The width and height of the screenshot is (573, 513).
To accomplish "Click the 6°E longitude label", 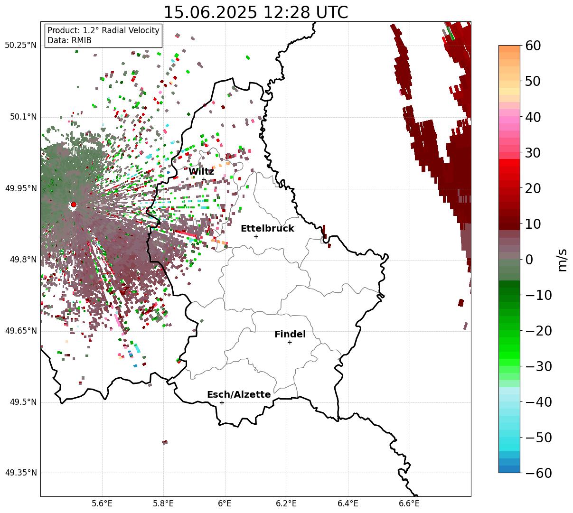I will tap(225, 503).
